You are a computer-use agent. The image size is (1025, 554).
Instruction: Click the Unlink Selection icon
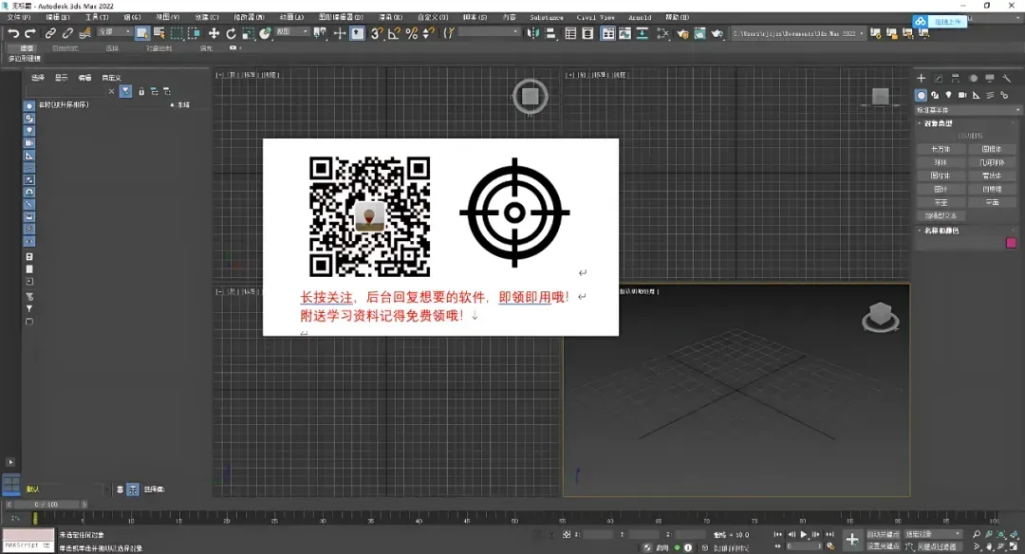67,33
